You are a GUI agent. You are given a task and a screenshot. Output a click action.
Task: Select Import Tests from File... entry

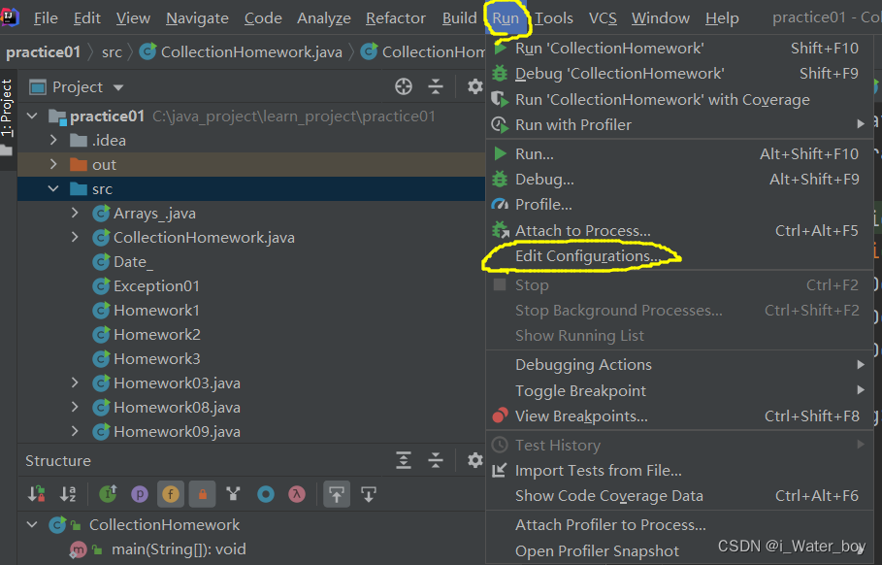pos(679,471)
